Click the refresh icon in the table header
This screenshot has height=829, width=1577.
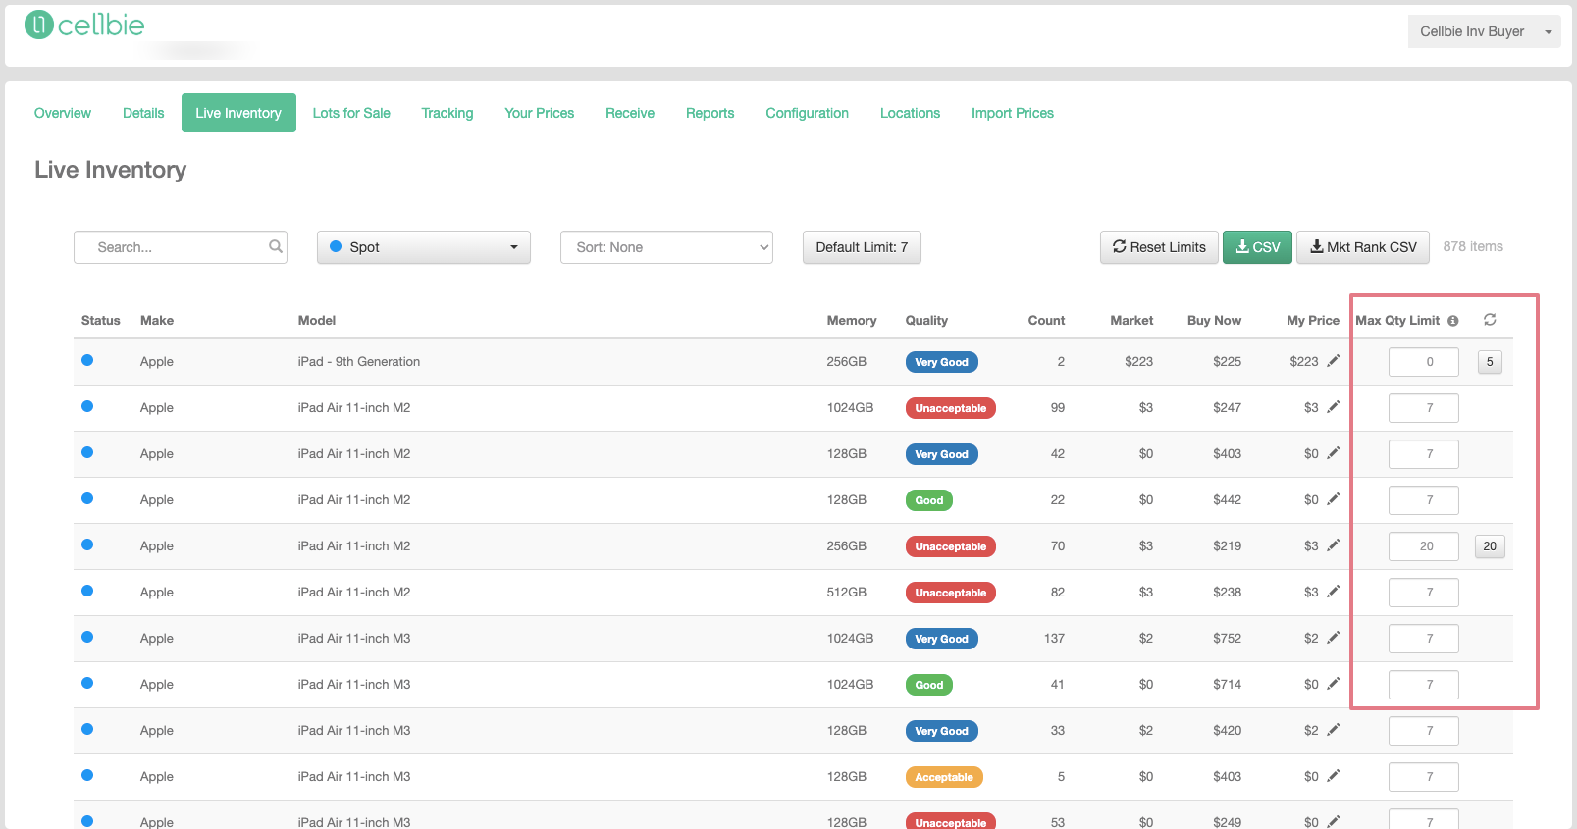click(x=1490, y=320)
